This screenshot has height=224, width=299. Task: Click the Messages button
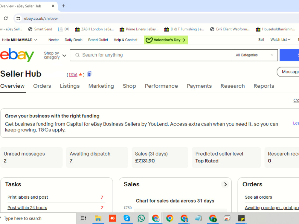pos(288,72)
